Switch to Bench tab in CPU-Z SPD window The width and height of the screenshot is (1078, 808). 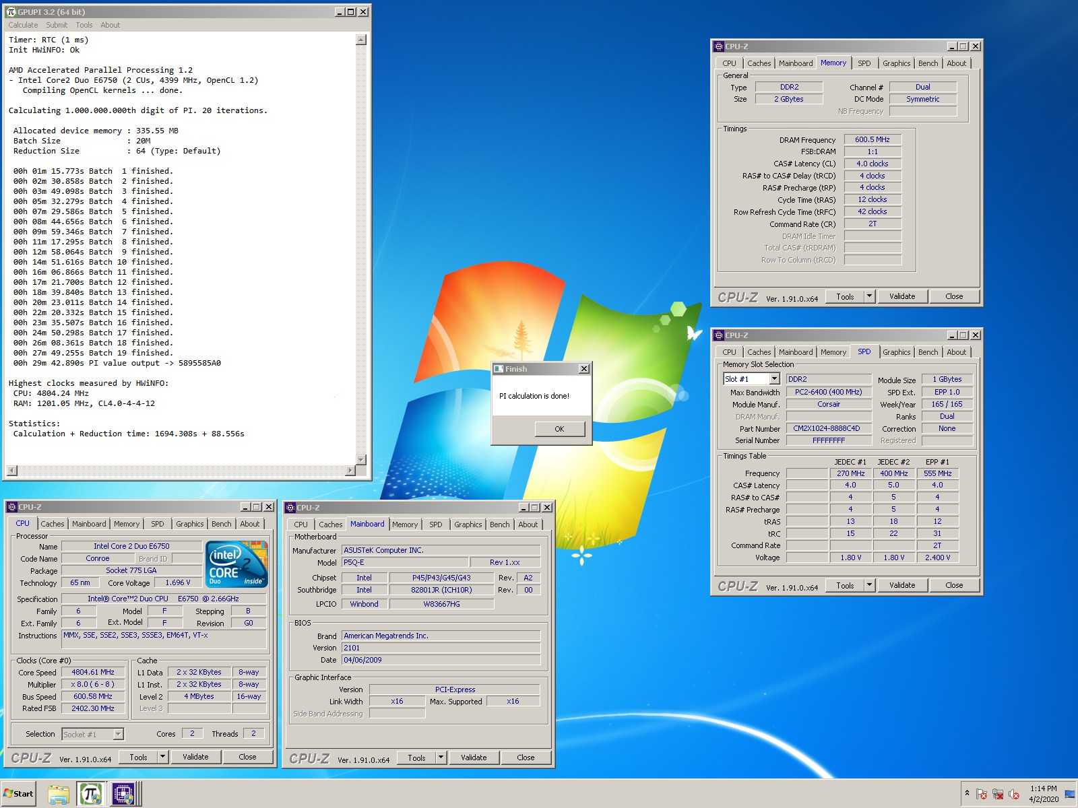pos(928,352)
